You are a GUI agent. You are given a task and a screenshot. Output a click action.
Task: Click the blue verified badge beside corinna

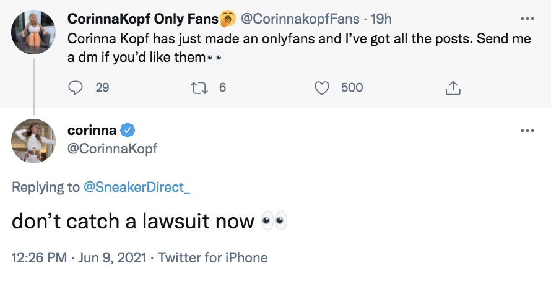pos(128,131)
